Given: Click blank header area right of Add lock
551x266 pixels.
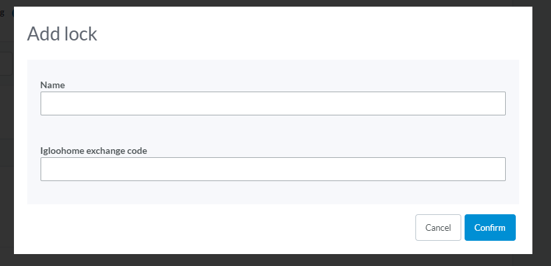Looking at the screenshot, I should click(309, 34).
